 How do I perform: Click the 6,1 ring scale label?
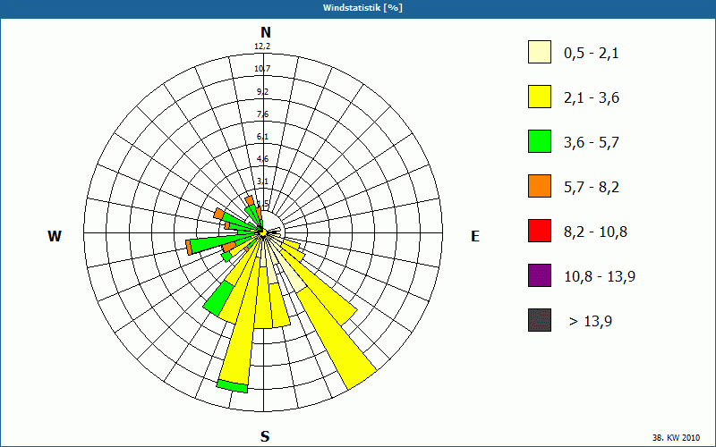tap(262, 137)
